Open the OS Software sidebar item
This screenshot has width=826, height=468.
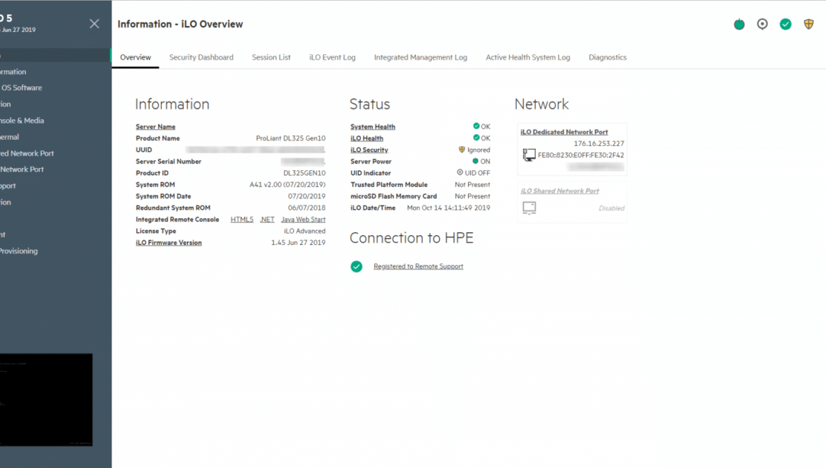(21, 88)
